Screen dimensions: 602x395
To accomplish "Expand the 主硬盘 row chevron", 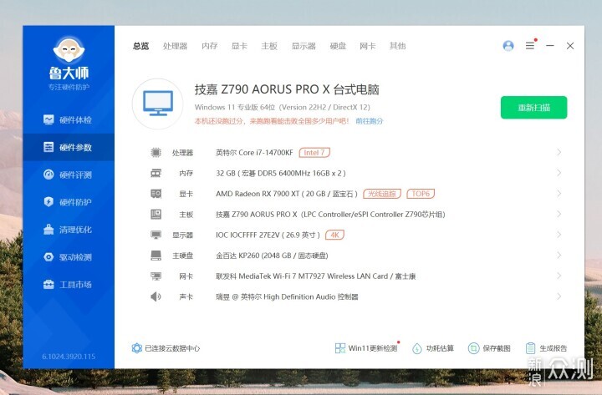I will [559, 256].
